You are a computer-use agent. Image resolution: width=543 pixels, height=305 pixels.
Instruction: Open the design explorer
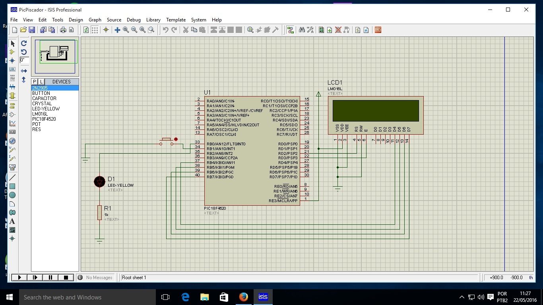321,30
